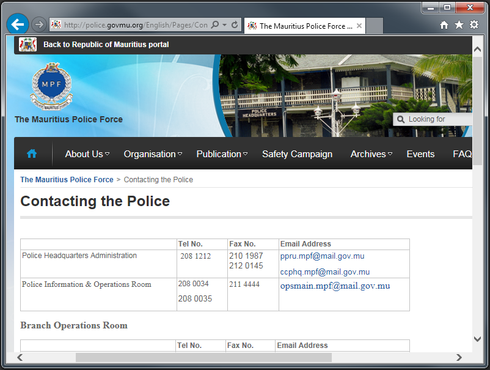The width and height of the screenshot is (490, 370).
Task: Click the MPF police badge logo
Action: (51, 87)
